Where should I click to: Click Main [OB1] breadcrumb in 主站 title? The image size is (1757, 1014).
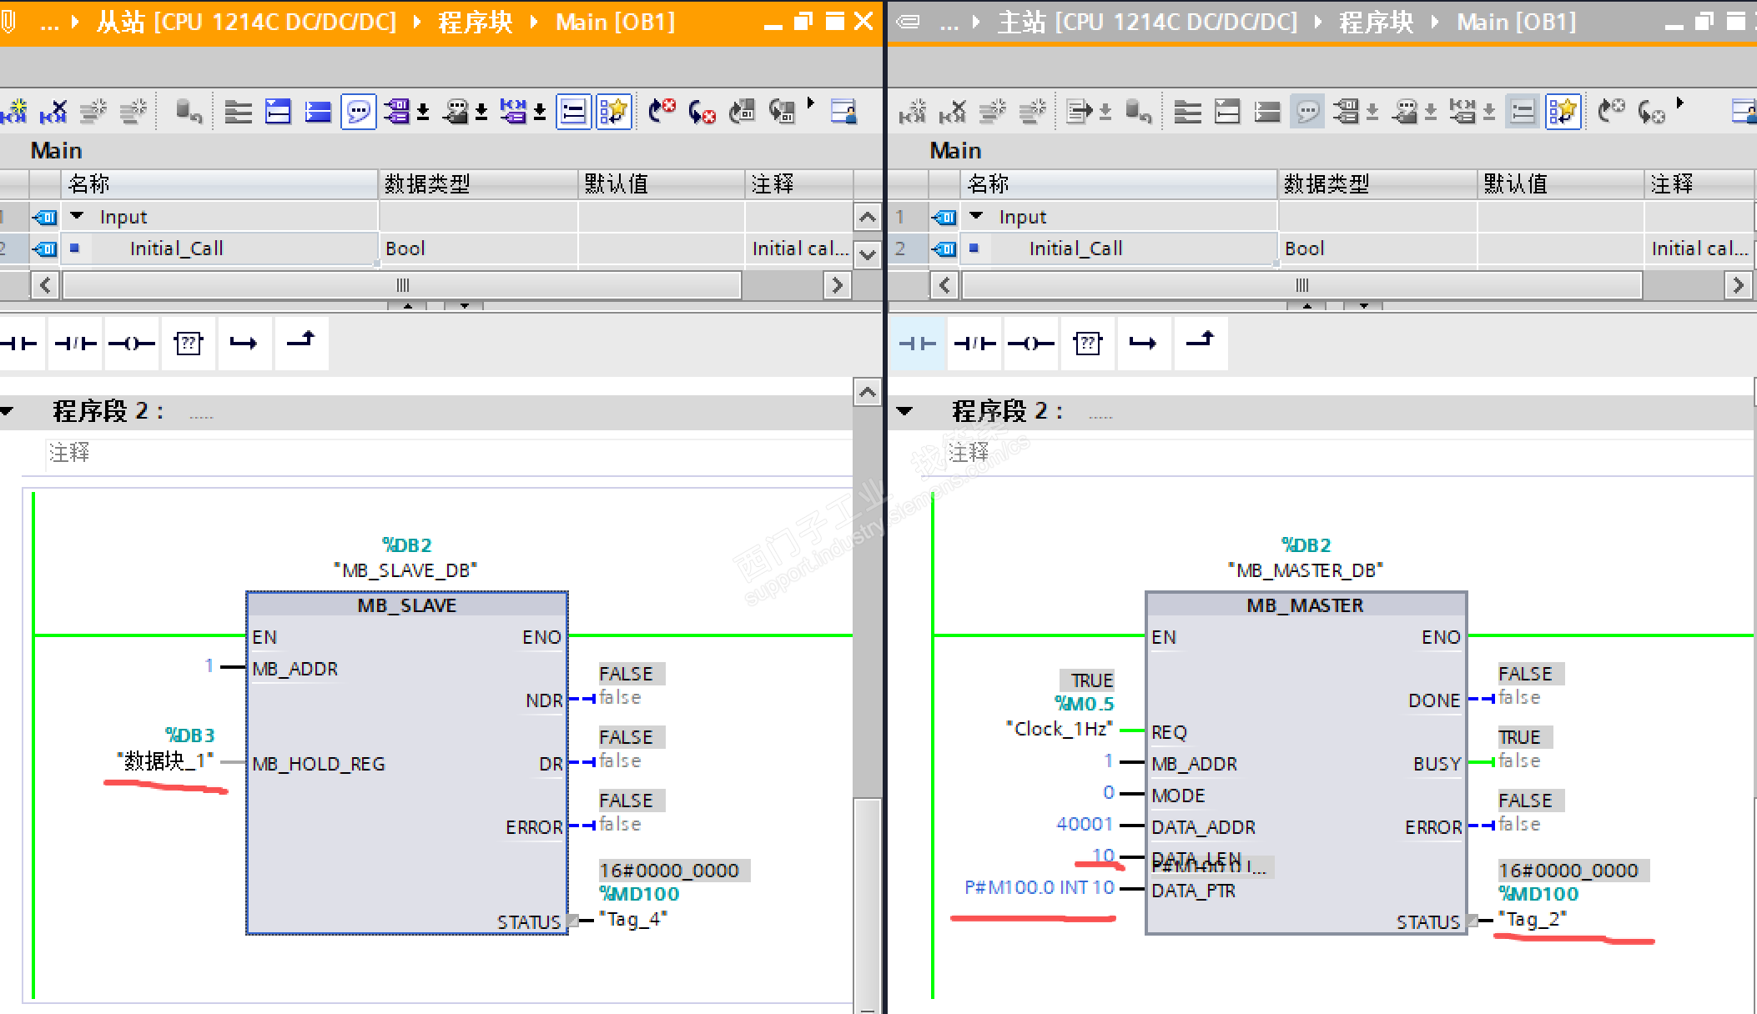pos(1516,22)
